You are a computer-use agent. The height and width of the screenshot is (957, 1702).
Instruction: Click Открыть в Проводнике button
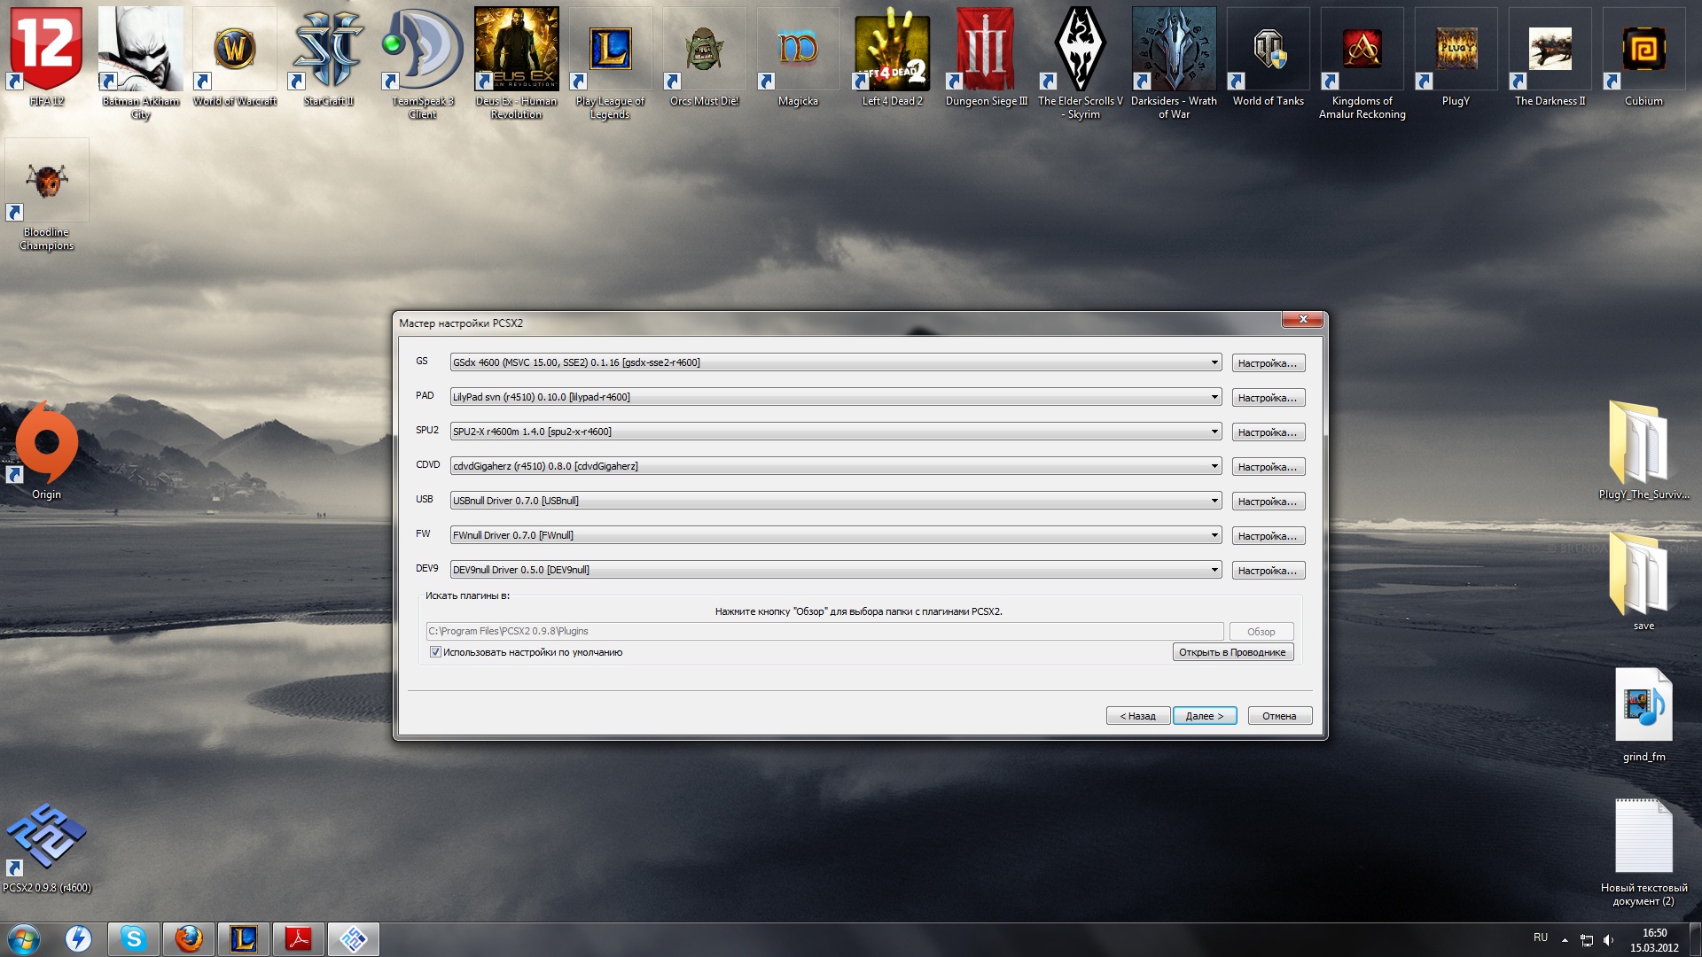coord(1232,652)
